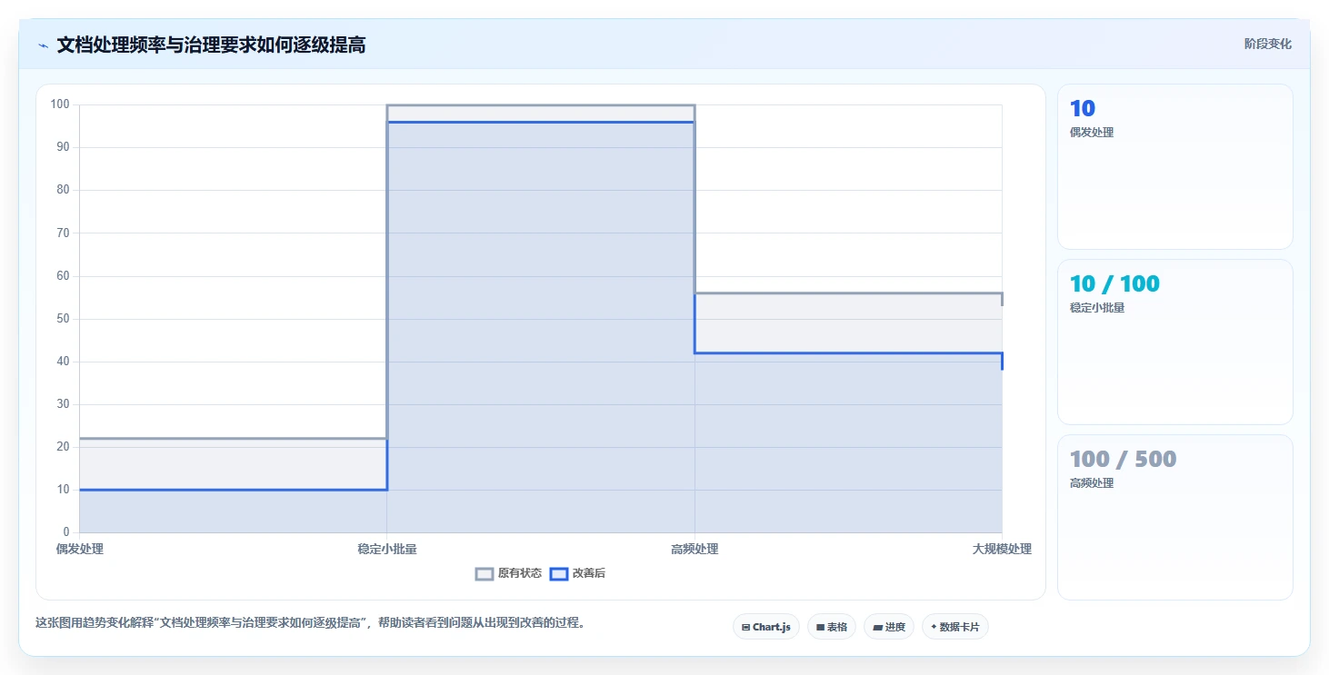
Task: Open the 高频处理 card showing 100 / 500
Action: [x=1175, y=518]
